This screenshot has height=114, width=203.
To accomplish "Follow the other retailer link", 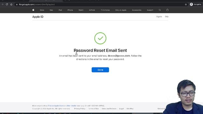I will pos(71,106).
